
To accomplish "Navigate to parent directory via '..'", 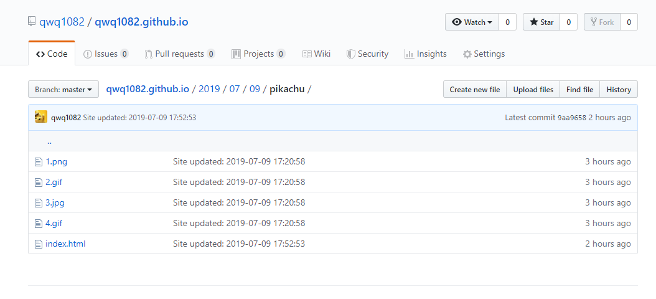I will pyautogui.click(x=49, y=141).
